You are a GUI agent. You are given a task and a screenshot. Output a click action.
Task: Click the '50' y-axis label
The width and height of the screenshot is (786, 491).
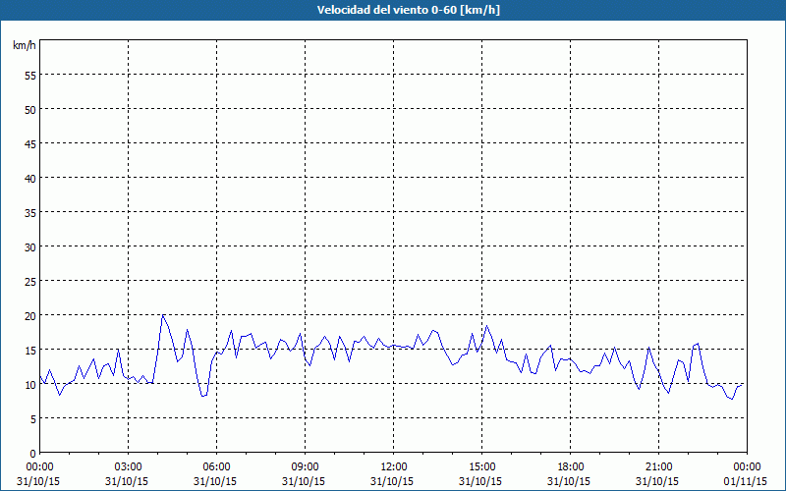pyautogui.click(x=30, y=110)
